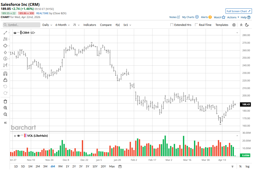This screenshot has height=174, width=256.
Task: Select the 1Y time range
Action: (x=68, y=166)
